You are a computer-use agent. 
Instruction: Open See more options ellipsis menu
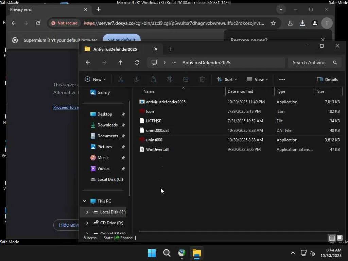(x=282, y=80)
